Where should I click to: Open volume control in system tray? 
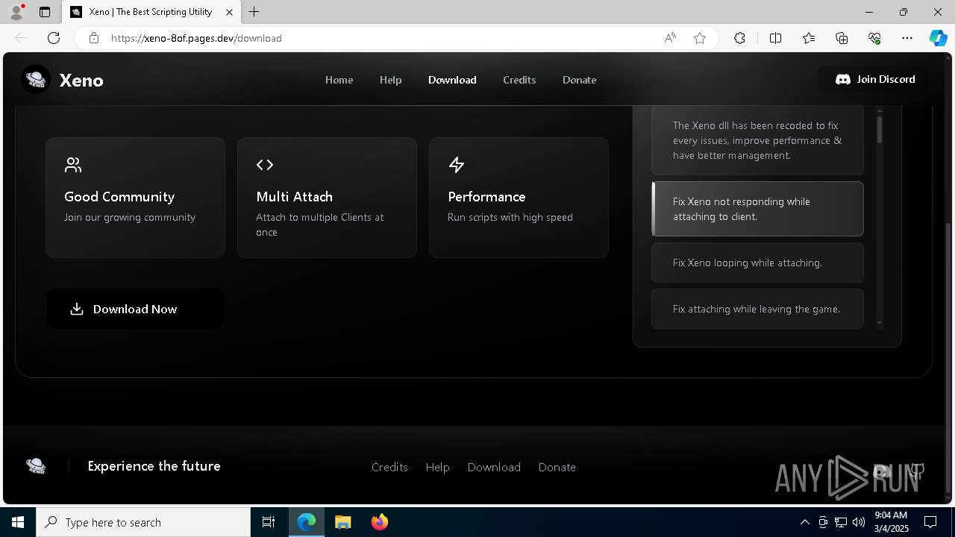pyautogui.click(x=859, y=522)
